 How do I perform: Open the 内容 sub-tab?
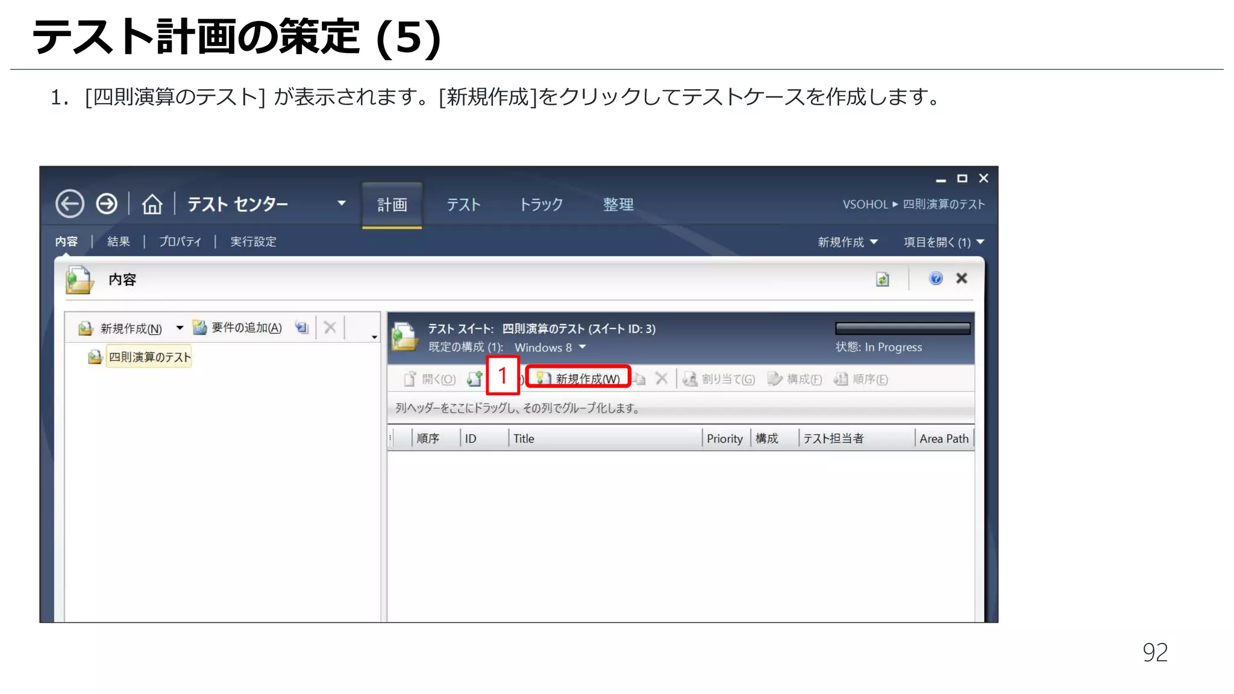66,242
